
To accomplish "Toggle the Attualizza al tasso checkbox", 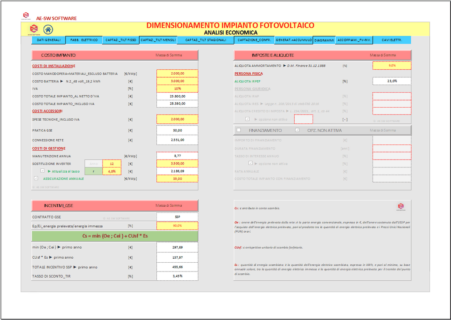I will 43,171.
